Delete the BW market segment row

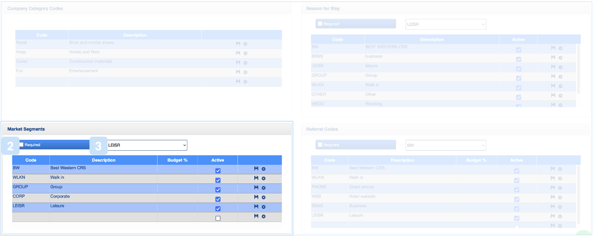(263, 169)
